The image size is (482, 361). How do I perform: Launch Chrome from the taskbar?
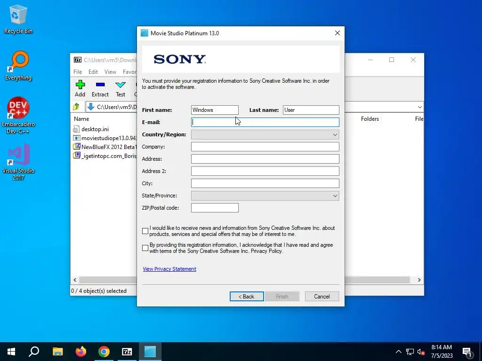point(104,352)
